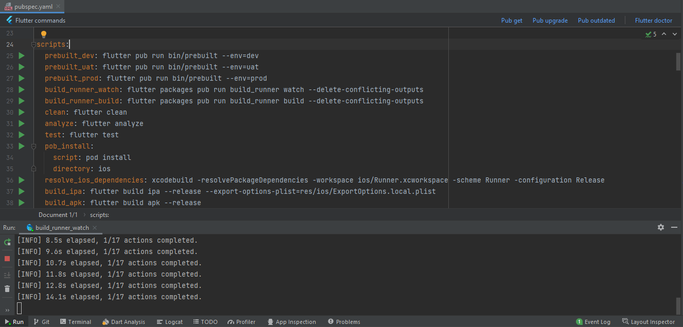Click 'flutter analyze' command text
Image resolution: width=683 pixels, height=327 pixels.
point(113,123)
